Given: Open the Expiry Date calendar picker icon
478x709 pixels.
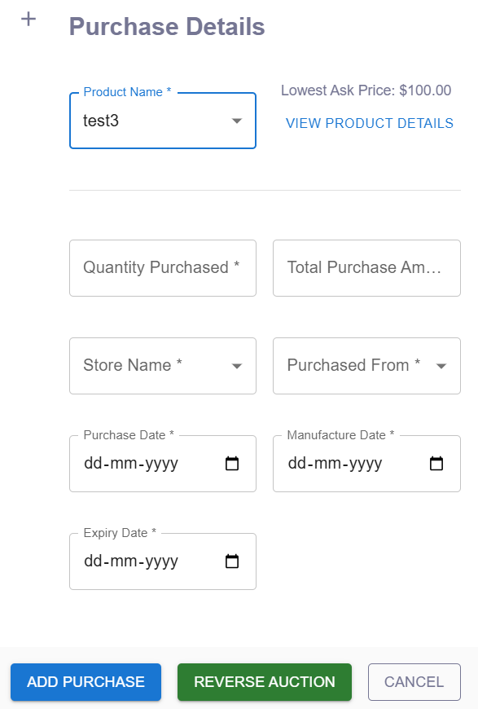Looking at the screenshot, I should coord(232,561).
